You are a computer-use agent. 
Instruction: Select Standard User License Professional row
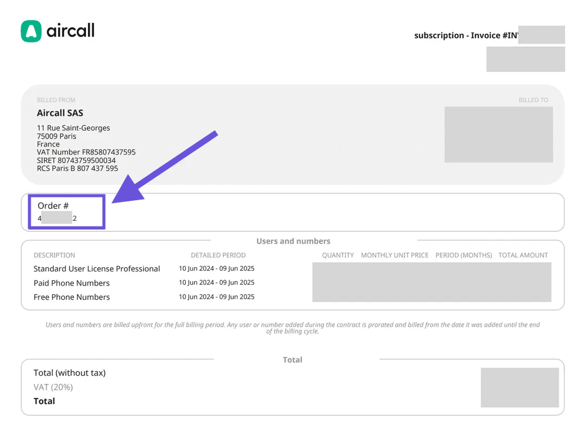coord(97,269)
